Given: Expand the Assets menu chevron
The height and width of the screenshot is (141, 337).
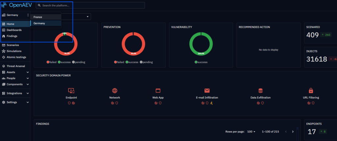Looking at the screenshot, I should pyautogui.click(x=28, y=72).
